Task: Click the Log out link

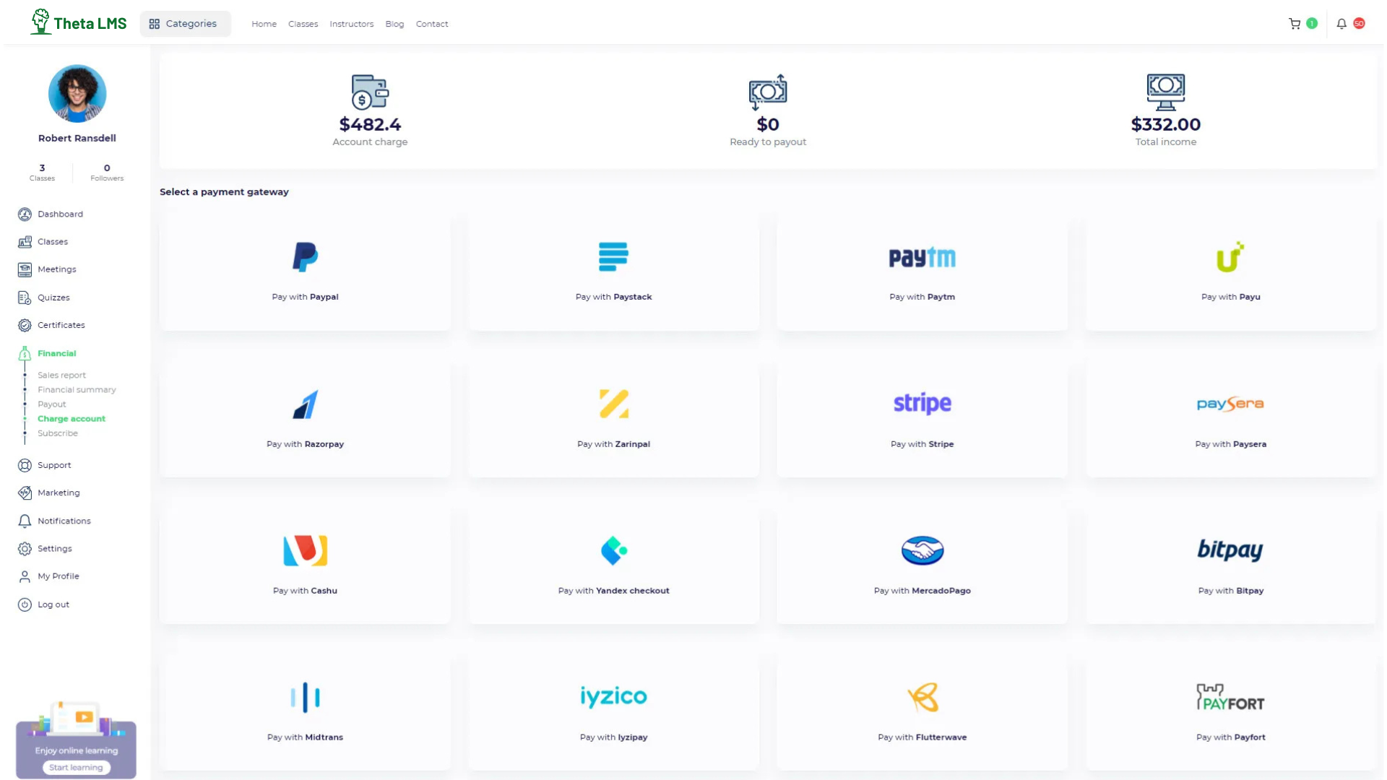Action: coord(53,604)
